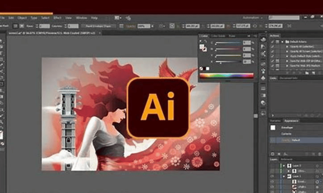Select the Actions panel tab

pyautogui.click(x=274, y=36)
